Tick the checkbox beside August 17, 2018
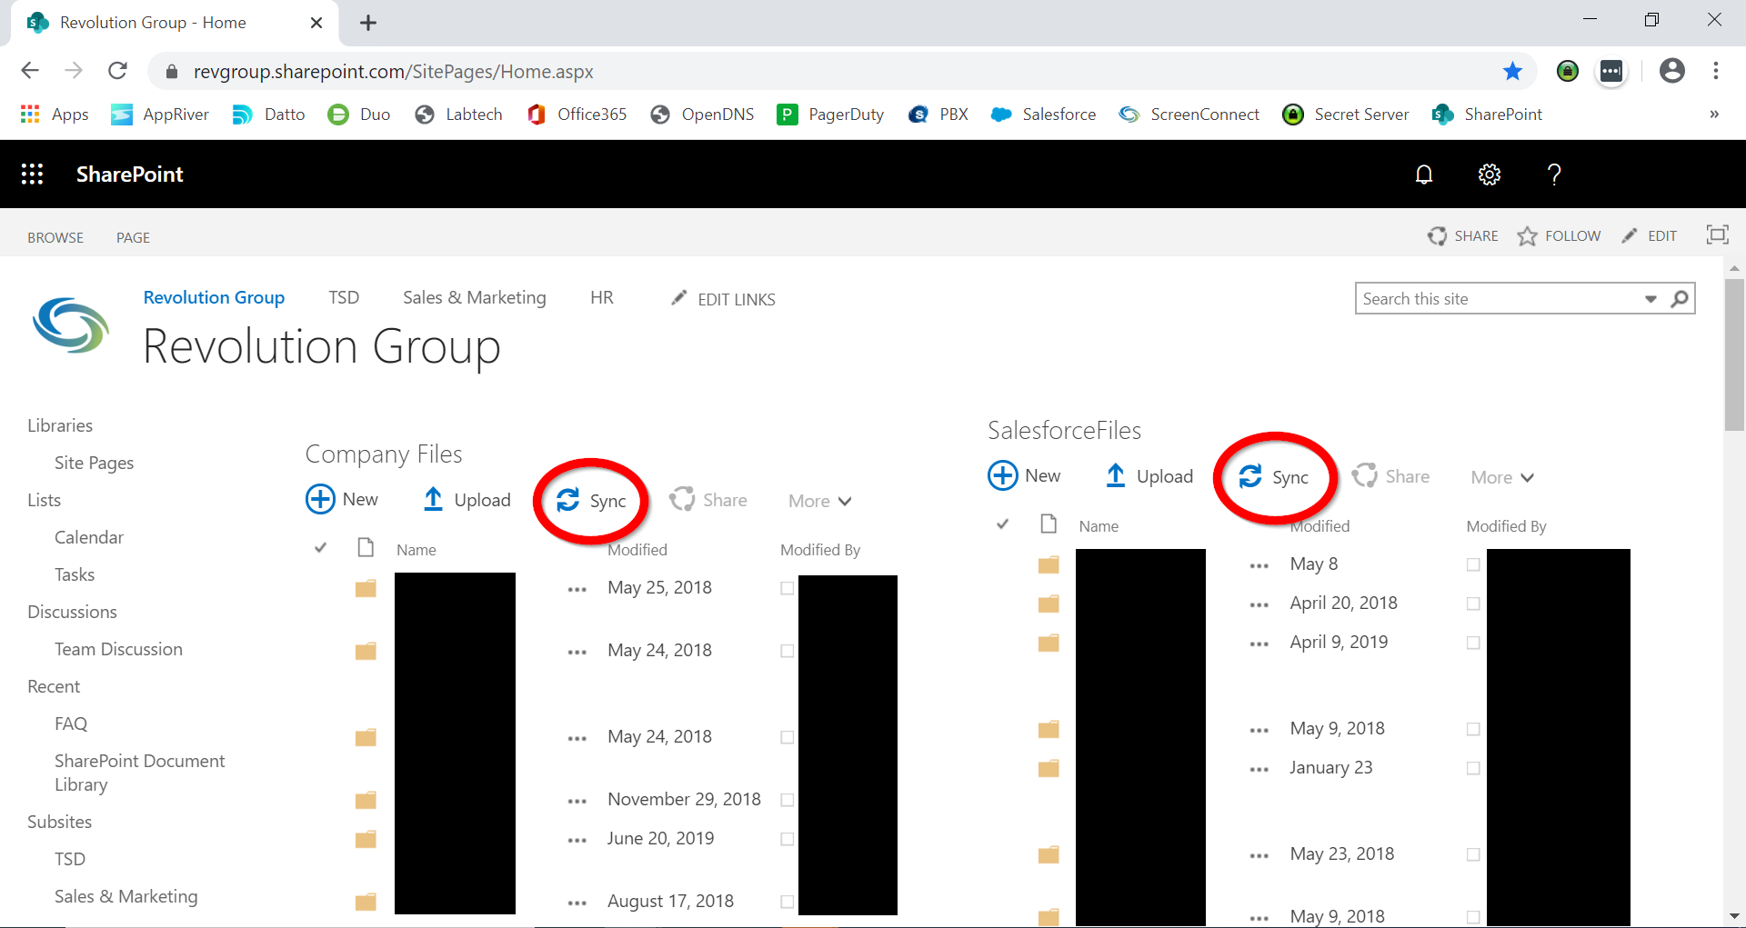Image resolution: width=1746 pixels, height=928 pixels. point(788,902)
